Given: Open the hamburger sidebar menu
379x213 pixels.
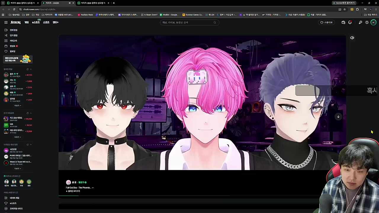Looking at the screenshot, I should pyautogui.click(x=6, y=22).
